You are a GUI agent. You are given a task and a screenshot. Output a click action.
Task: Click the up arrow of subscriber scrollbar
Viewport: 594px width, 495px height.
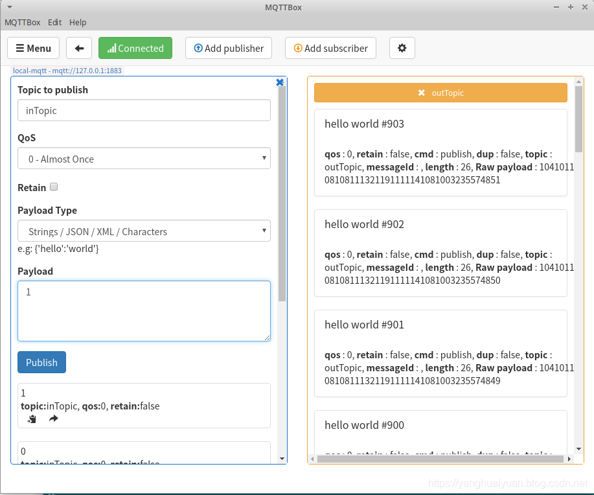[578, 82]
